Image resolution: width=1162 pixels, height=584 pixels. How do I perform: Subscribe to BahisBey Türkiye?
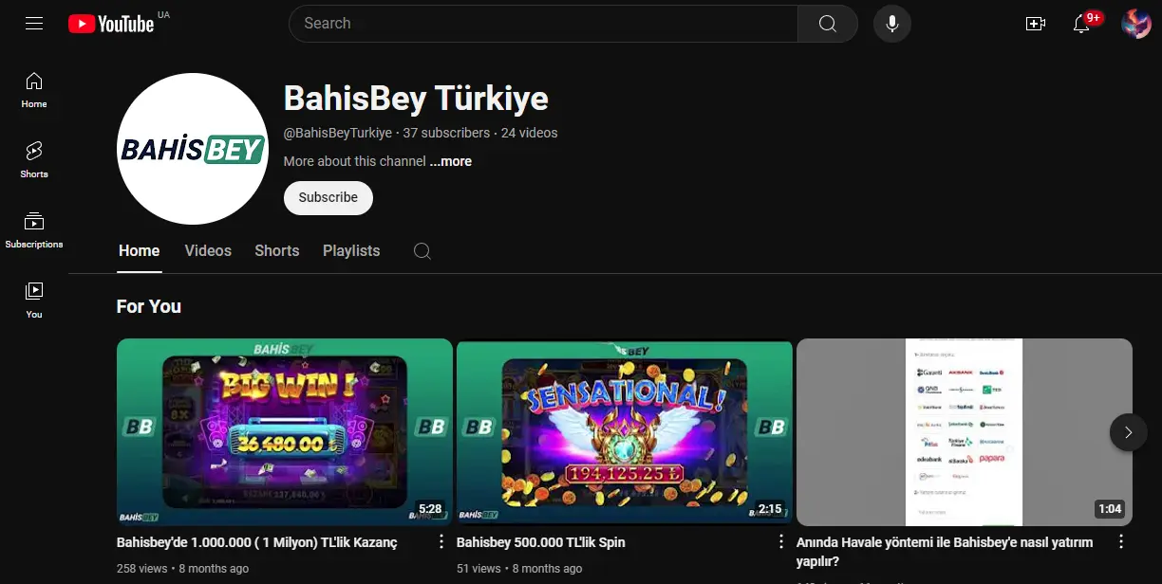point(328,197)
